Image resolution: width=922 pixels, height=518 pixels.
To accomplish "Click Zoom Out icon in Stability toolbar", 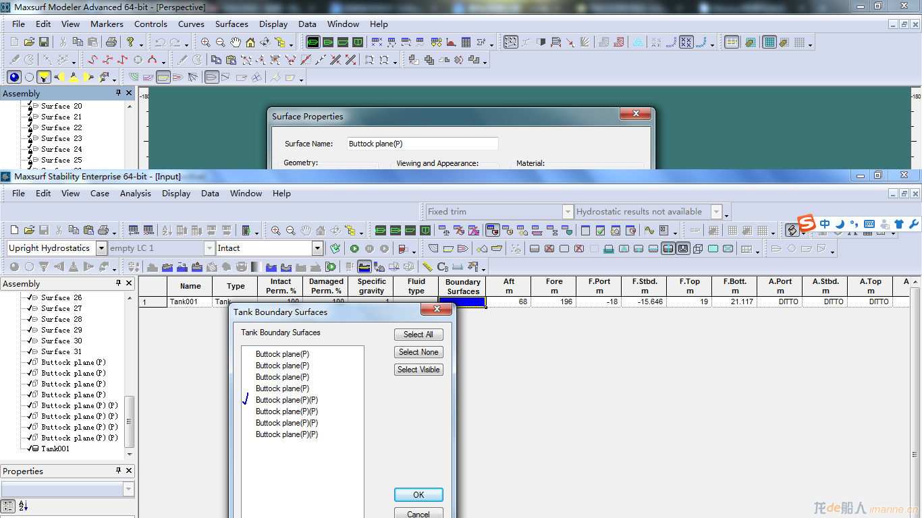I will pos(290,230).
